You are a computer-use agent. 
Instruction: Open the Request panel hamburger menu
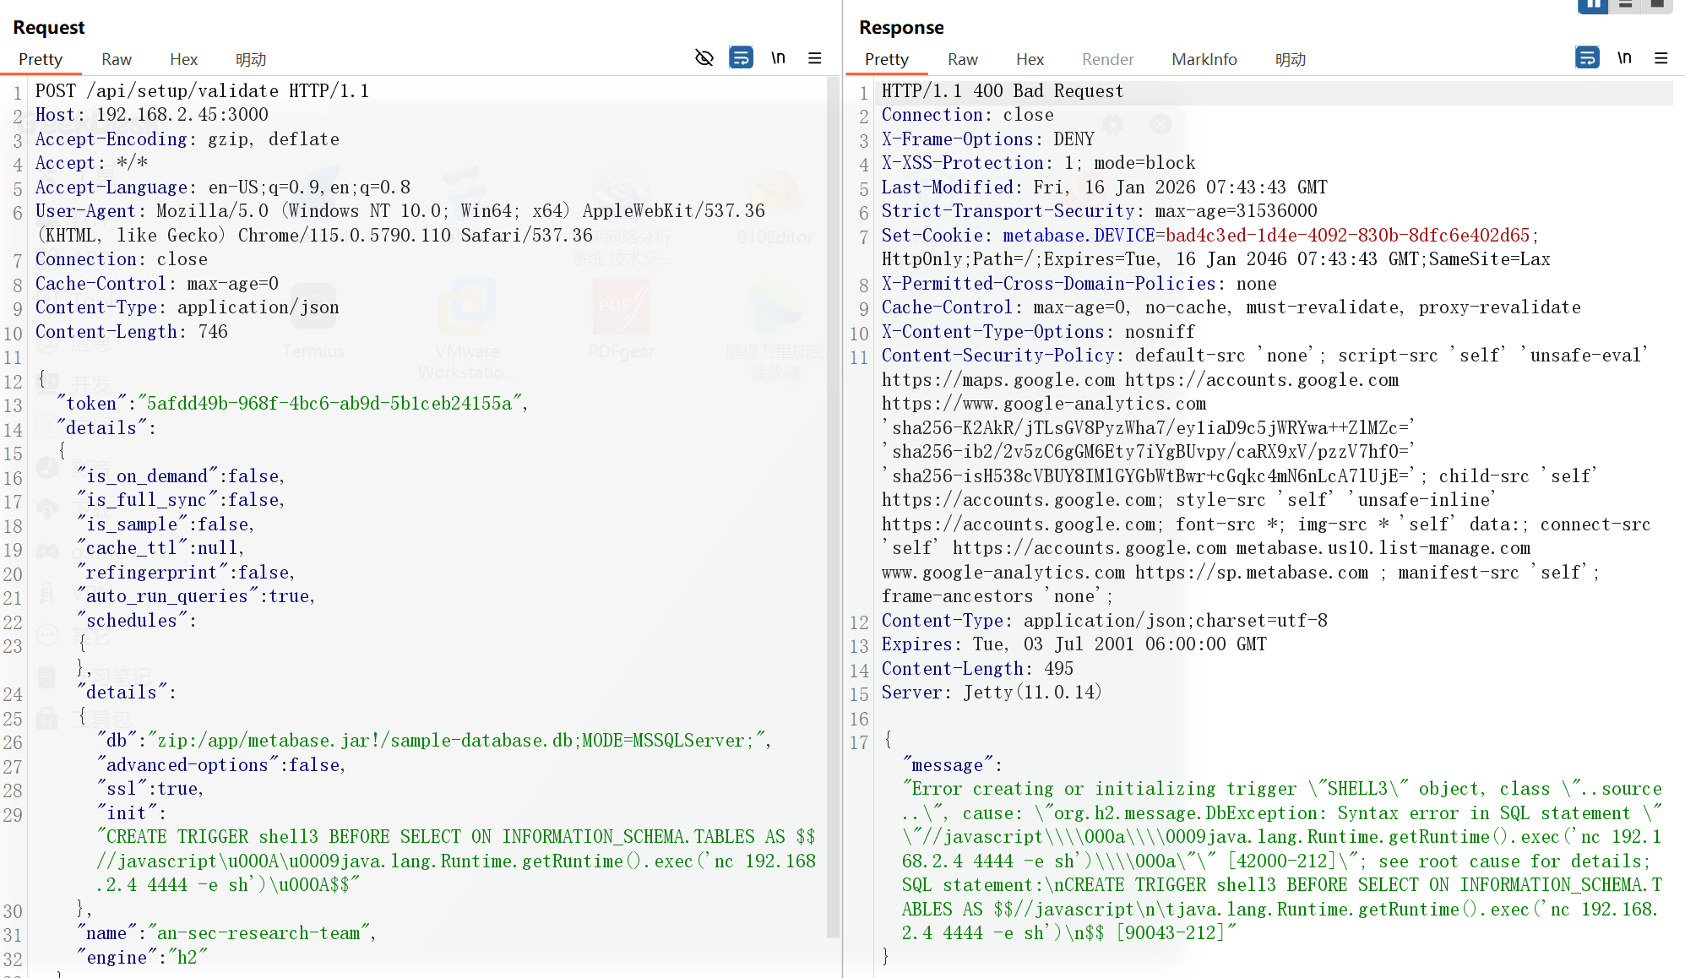click(815, 57)
